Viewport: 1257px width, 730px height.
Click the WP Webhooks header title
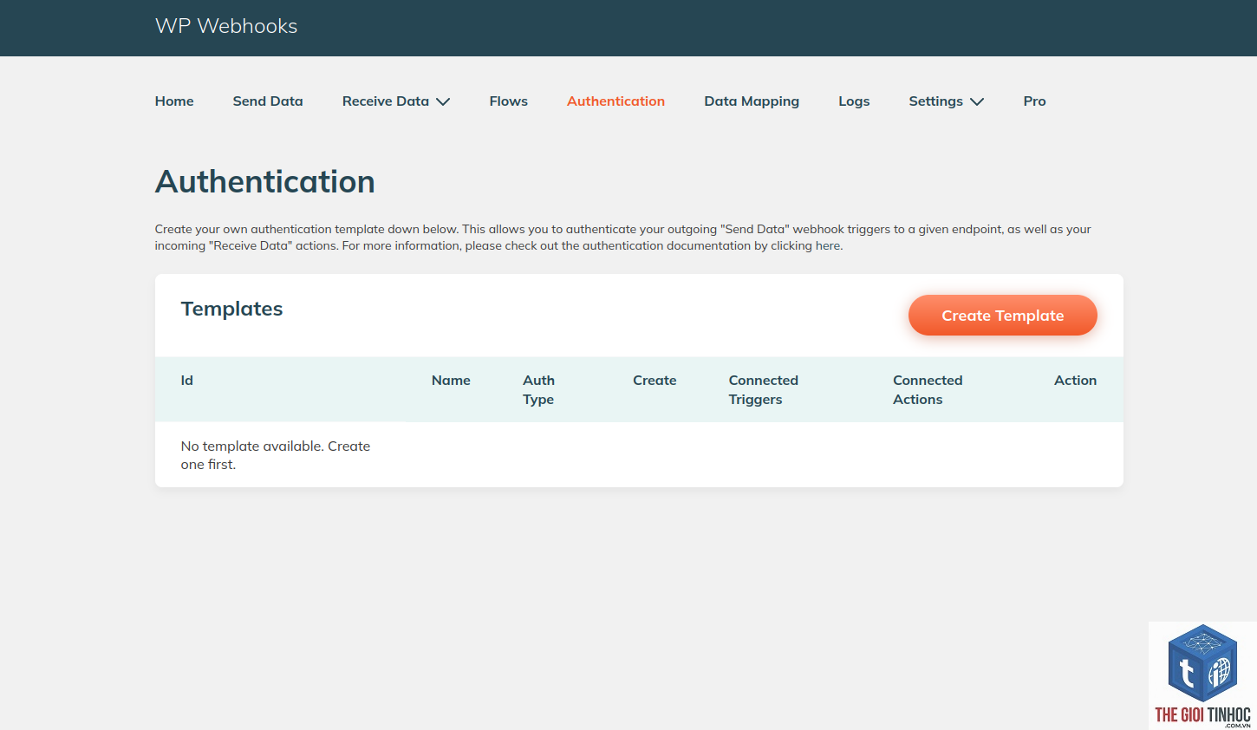226,26
